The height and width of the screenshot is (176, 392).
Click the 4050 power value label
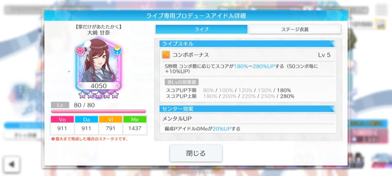(98, 86)
